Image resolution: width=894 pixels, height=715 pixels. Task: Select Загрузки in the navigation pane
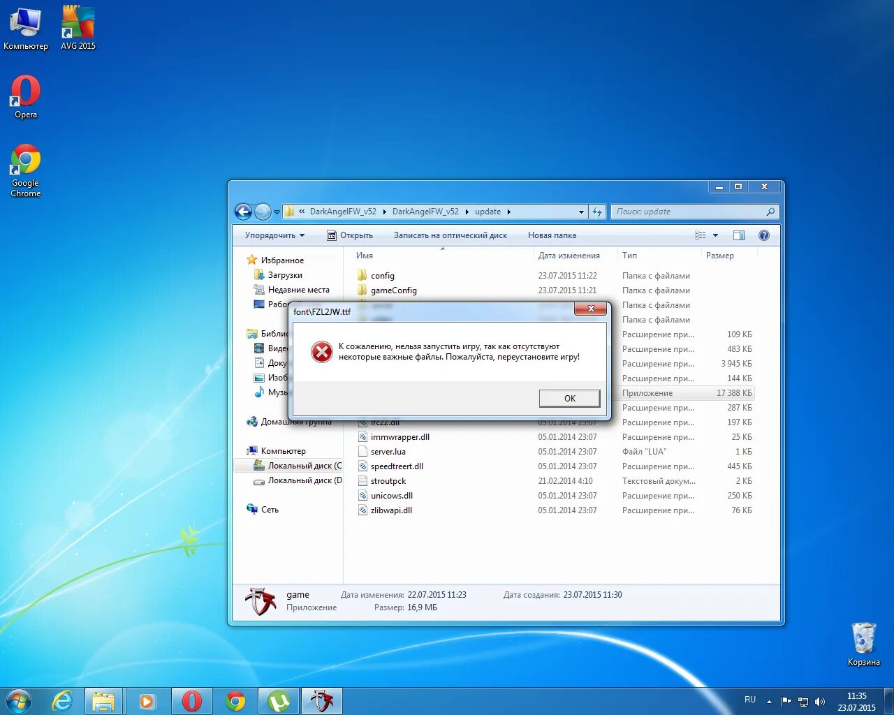(279, 275)
